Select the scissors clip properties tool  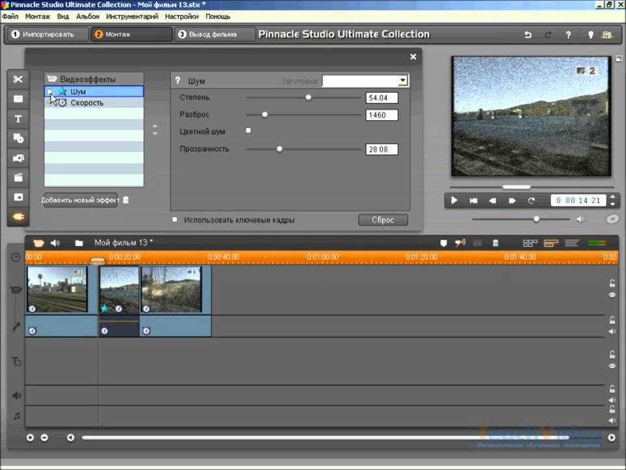pyautogui.click(x=18, y=80)
